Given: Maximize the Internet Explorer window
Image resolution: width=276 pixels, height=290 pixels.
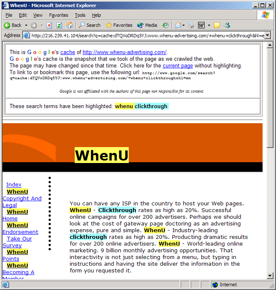Looking at the screenshot, I should click(x=263, y=5).
